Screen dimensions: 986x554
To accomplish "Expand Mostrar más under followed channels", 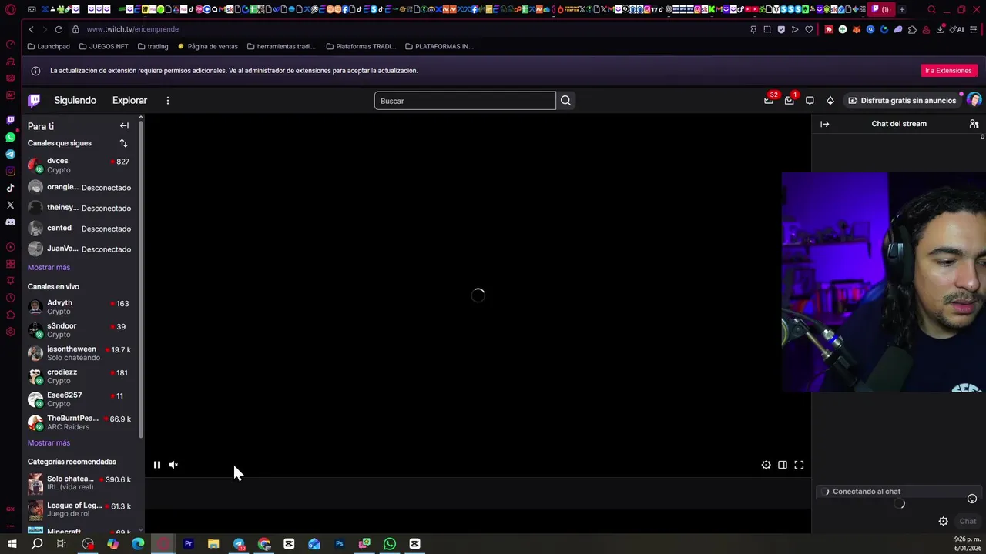I will click(49, 267).
